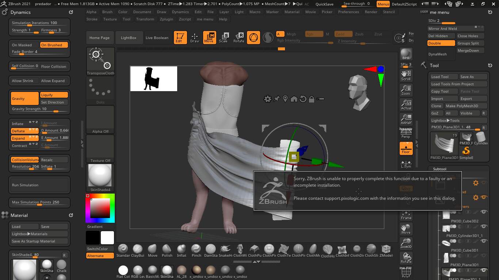This screenshot has width=499, height=280.
Task: Open the Preferences menu
Action: coord(348,12)
